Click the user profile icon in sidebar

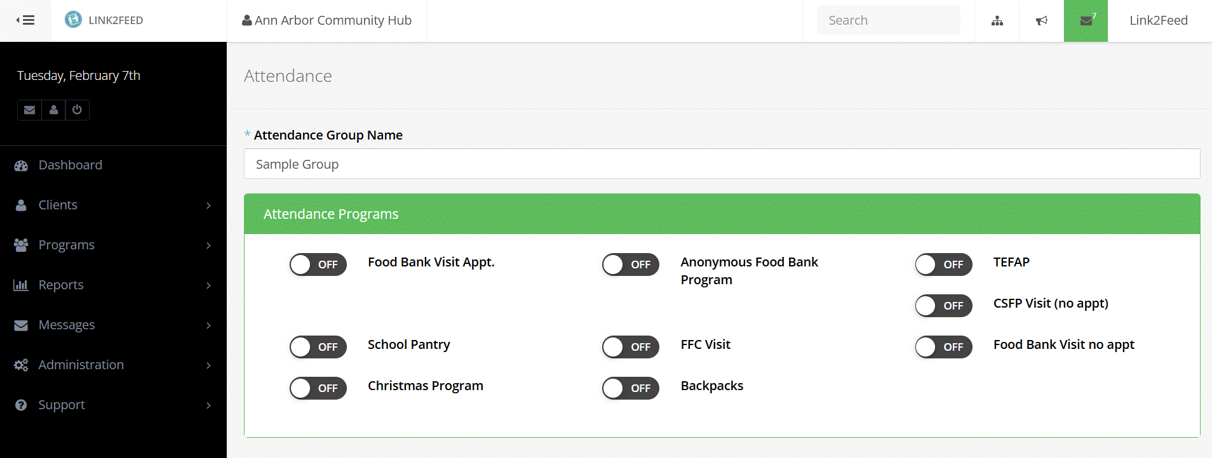pos(53,110)
